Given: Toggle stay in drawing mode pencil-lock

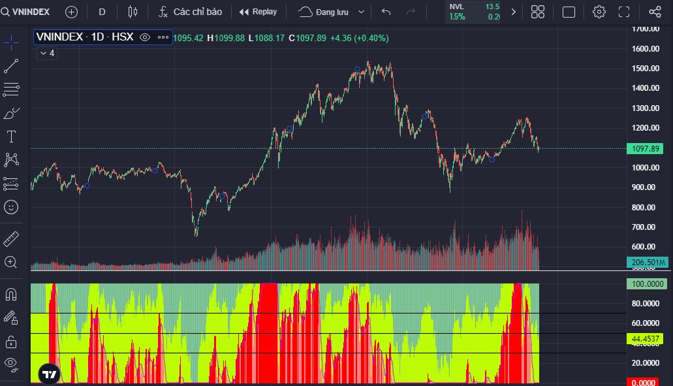Looking at the screenshot, I should [11, 317].
